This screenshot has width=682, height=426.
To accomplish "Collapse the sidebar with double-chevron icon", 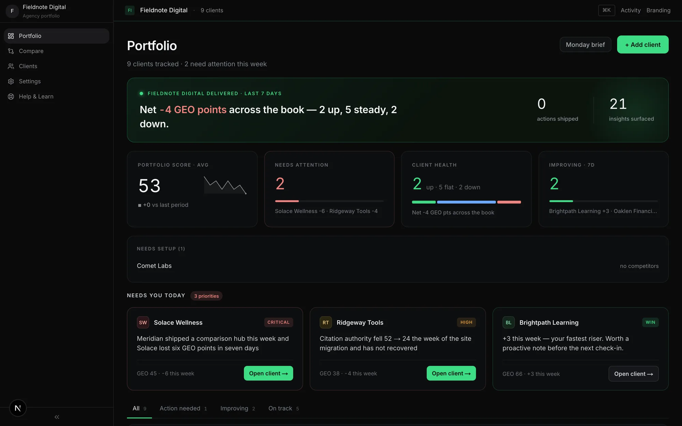I will [57, 417].
